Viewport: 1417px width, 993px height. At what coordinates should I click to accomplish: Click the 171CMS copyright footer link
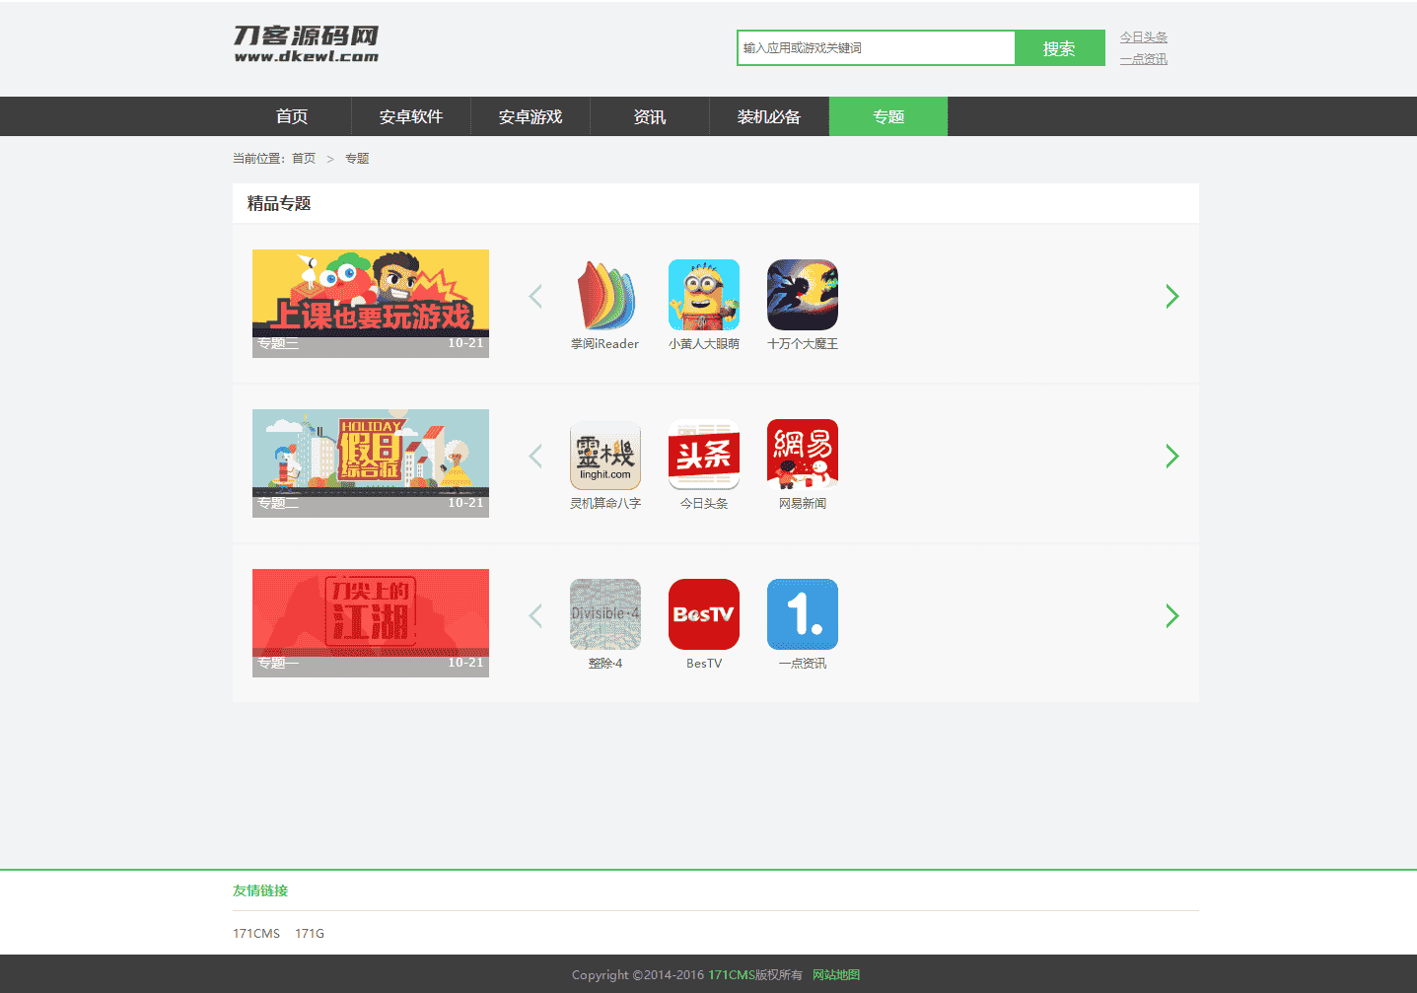732,974
